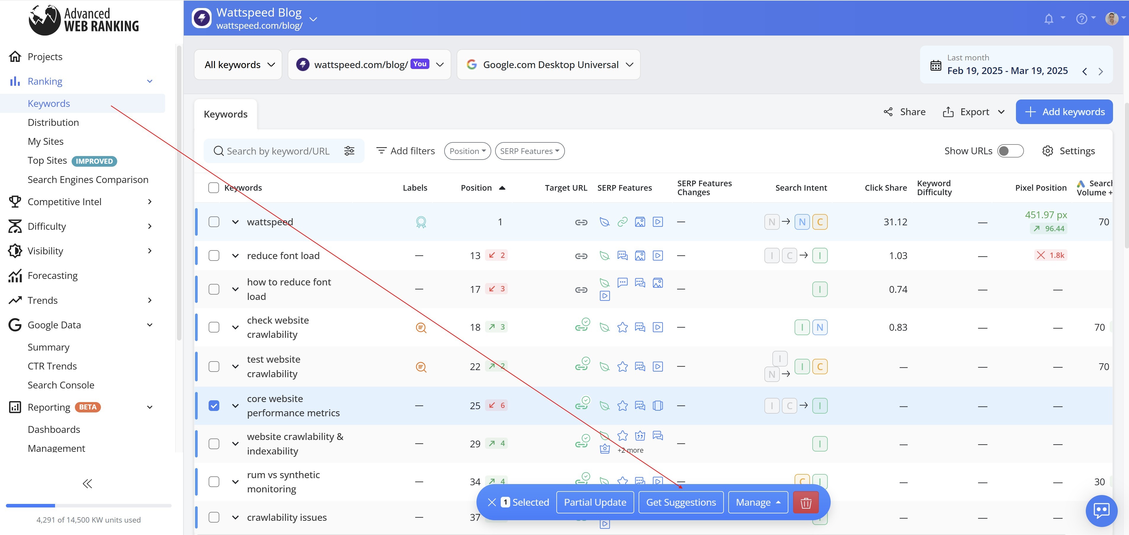Click the search filter sliders icon
This screenshot has width=1129, height=535.
pyautogui.click(x=349, y=151)
